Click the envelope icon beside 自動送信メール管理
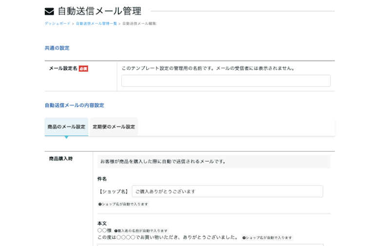This screenshot has height=246, width=390. [49, 11]
